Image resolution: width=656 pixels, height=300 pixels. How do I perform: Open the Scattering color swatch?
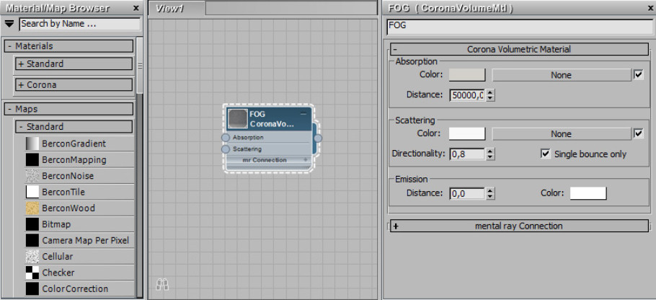click(467, 134)
